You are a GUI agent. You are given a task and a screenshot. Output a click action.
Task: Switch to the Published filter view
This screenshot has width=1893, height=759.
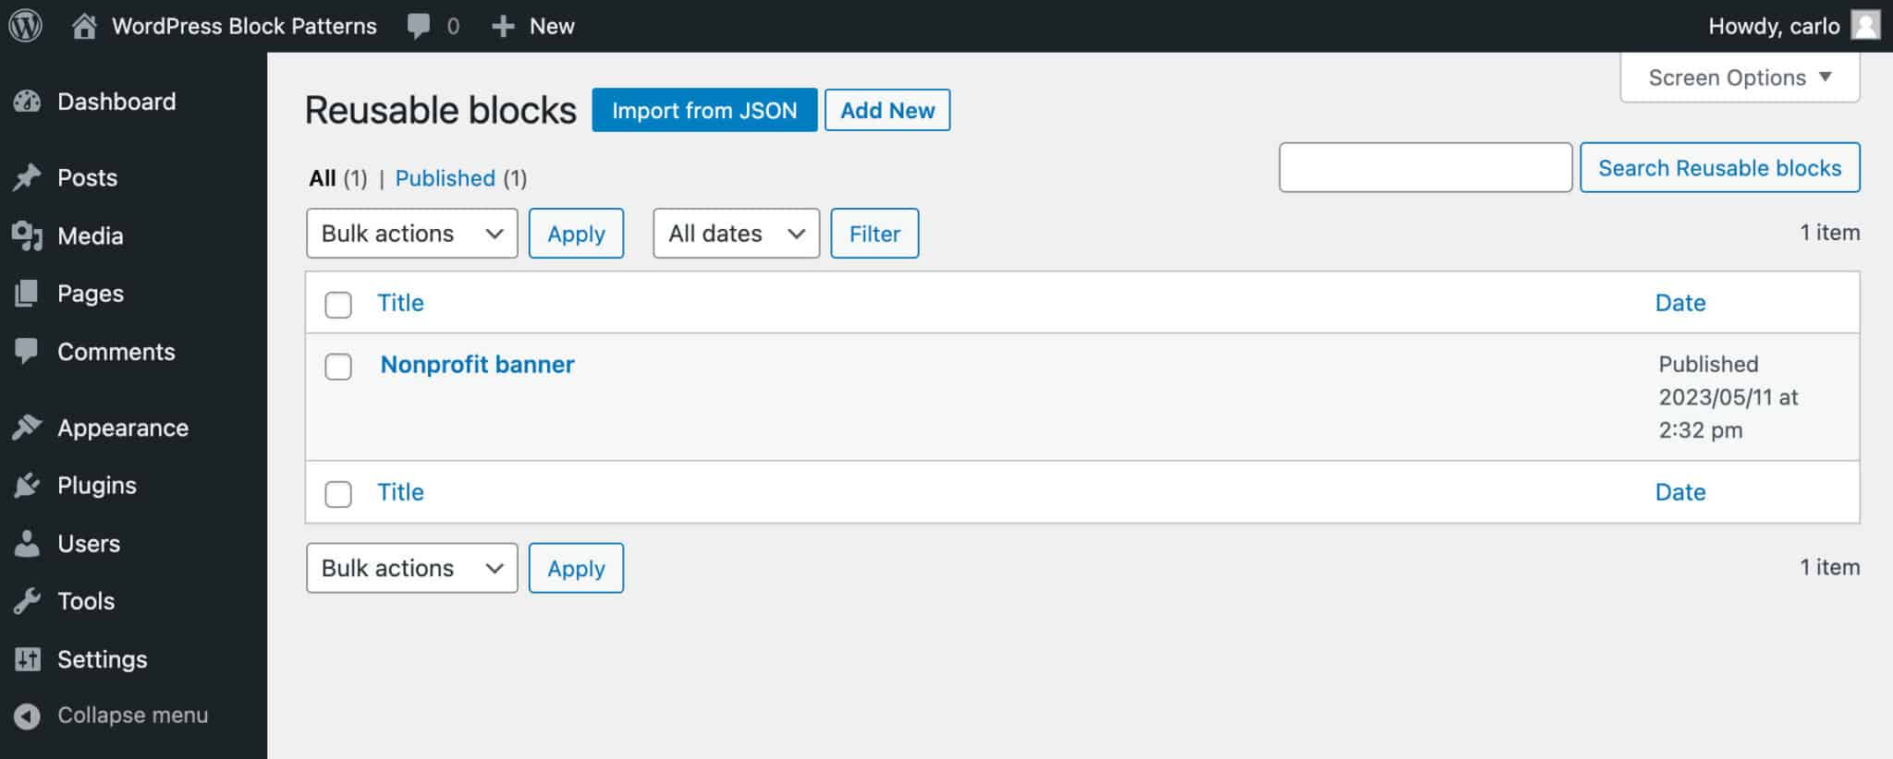coord(446,177)
